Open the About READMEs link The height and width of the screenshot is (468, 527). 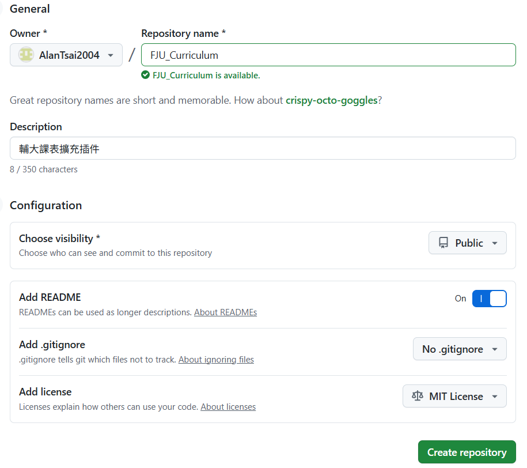point(226,312)
